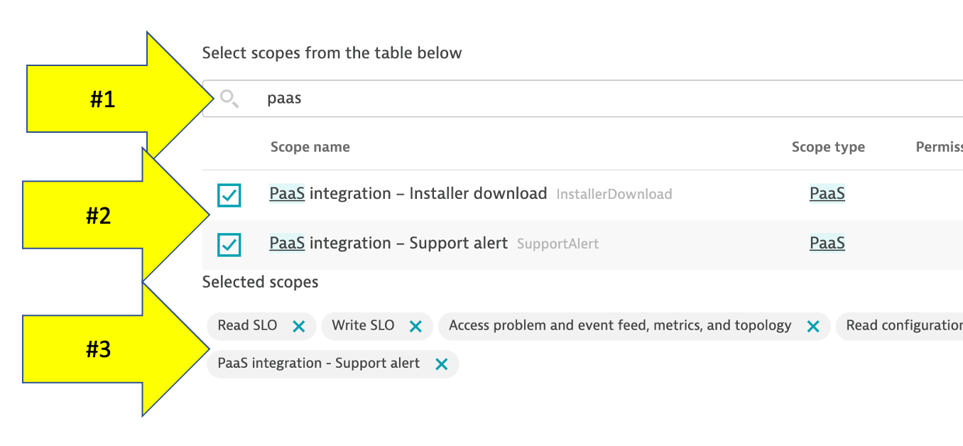Select the Installer download scope row name
963x446 pixels.
click(x=408, y=194)
